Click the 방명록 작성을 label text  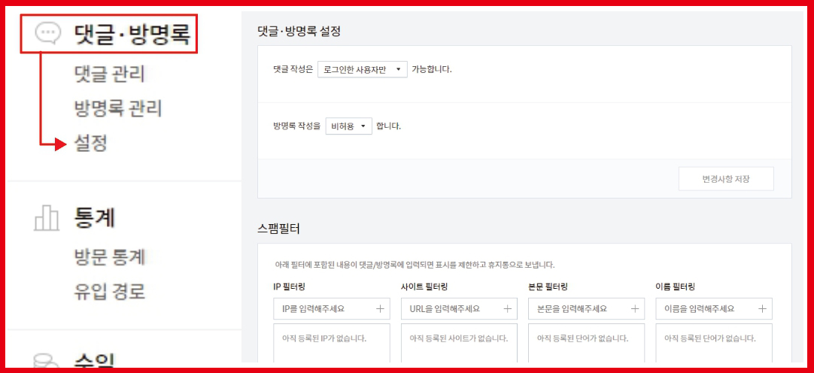coord(297,126)
